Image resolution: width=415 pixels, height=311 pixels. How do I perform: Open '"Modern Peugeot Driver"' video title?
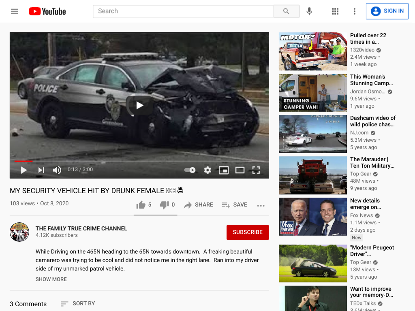pos(372,251)
